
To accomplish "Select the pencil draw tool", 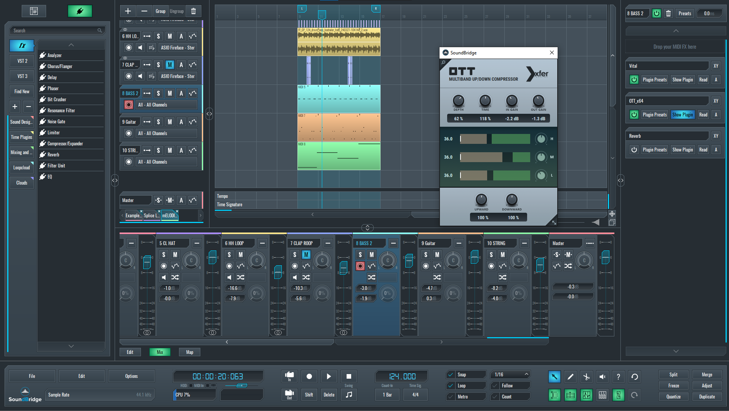I will click(570, 377).
